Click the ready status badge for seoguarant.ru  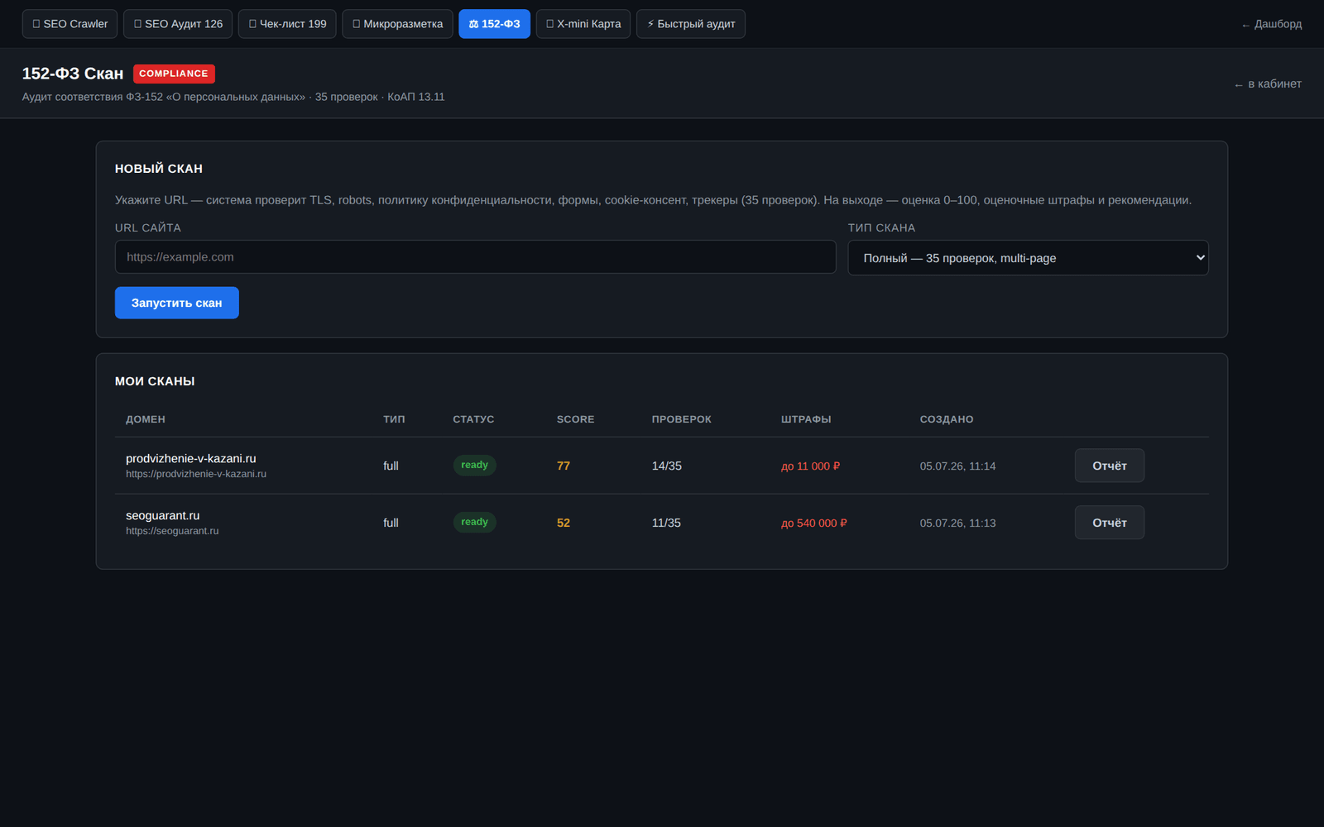point(474,522)
